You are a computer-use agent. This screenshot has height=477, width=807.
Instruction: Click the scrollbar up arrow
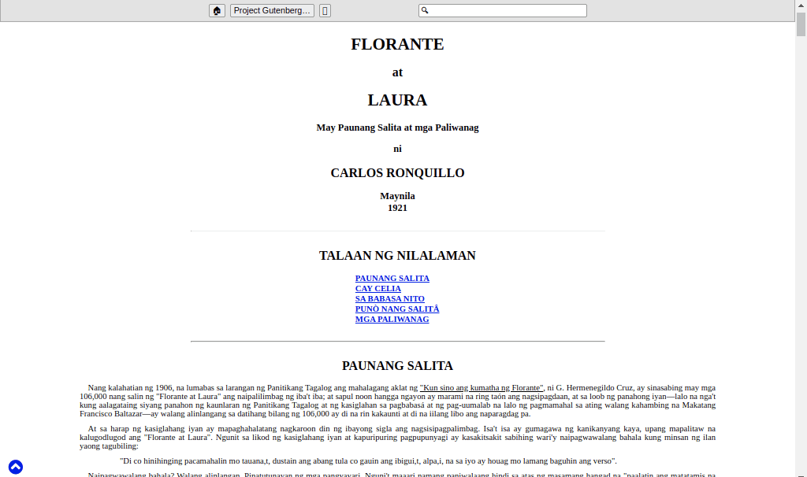click(801, 5)
